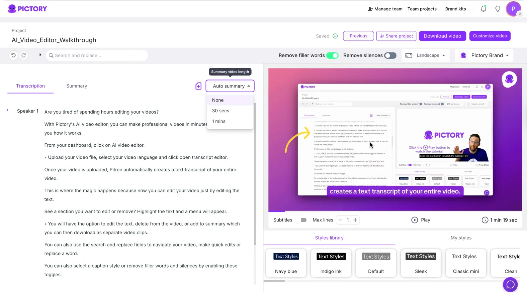The height and width of the screenshot is (294, 527).
Task: Open the chat support bubble
Action: (510, 284)
